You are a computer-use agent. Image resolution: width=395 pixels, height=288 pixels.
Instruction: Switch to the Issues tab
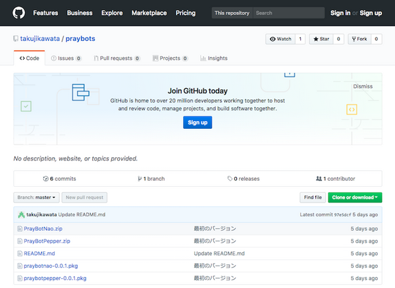(x=66, y=58)
